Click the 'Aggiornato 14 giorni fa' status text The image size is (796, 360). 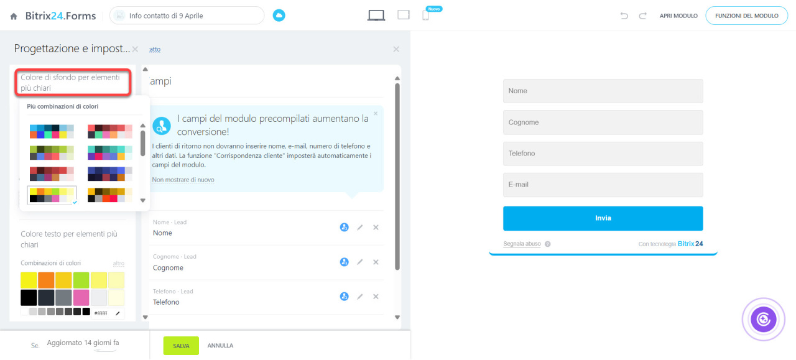coord(83,343)
